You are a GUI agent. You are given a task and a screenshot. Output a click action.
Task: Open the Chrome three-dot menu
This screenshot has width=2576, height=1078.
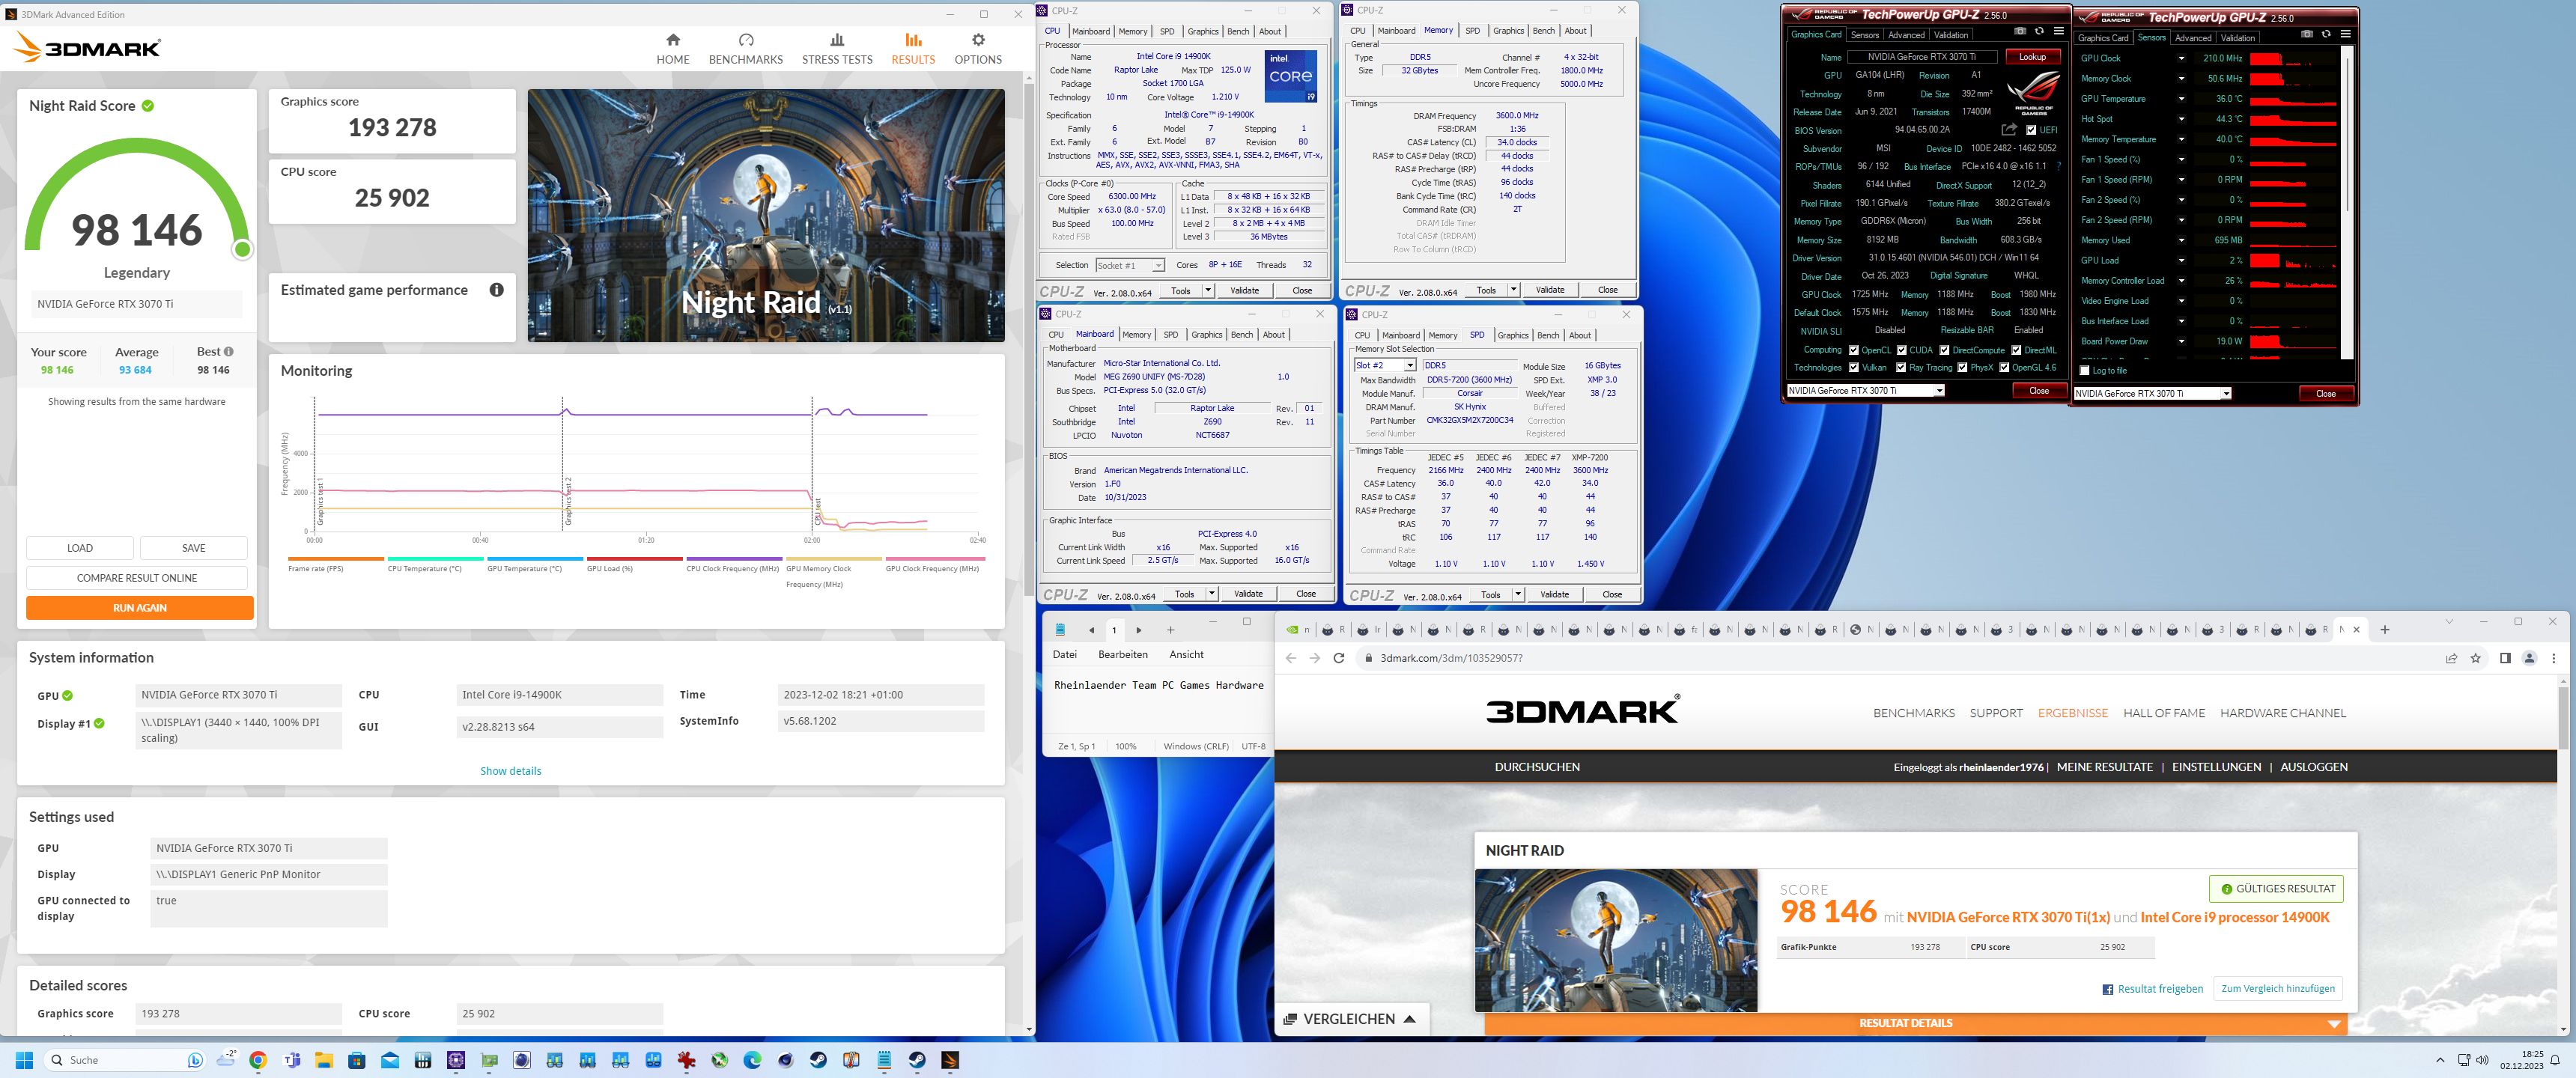(x=2554, y=658)
